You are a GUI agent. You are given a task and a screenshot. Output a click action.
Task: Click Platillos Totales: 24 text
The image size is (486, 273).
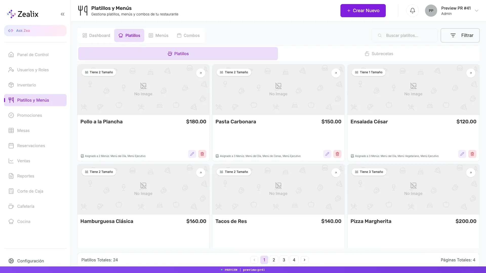point(99,260)
